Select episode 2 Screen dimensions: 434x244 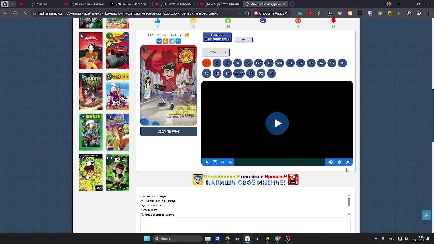(217, 63)
